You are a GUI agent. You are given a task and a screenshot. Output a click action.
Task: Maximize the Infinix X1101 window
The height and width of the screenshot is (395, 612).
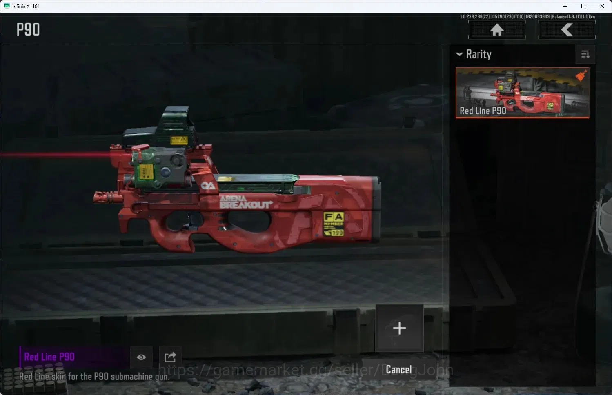click(583, 6)
